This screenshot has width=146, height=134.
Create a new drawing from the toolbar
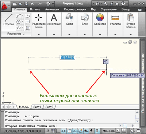15,4
